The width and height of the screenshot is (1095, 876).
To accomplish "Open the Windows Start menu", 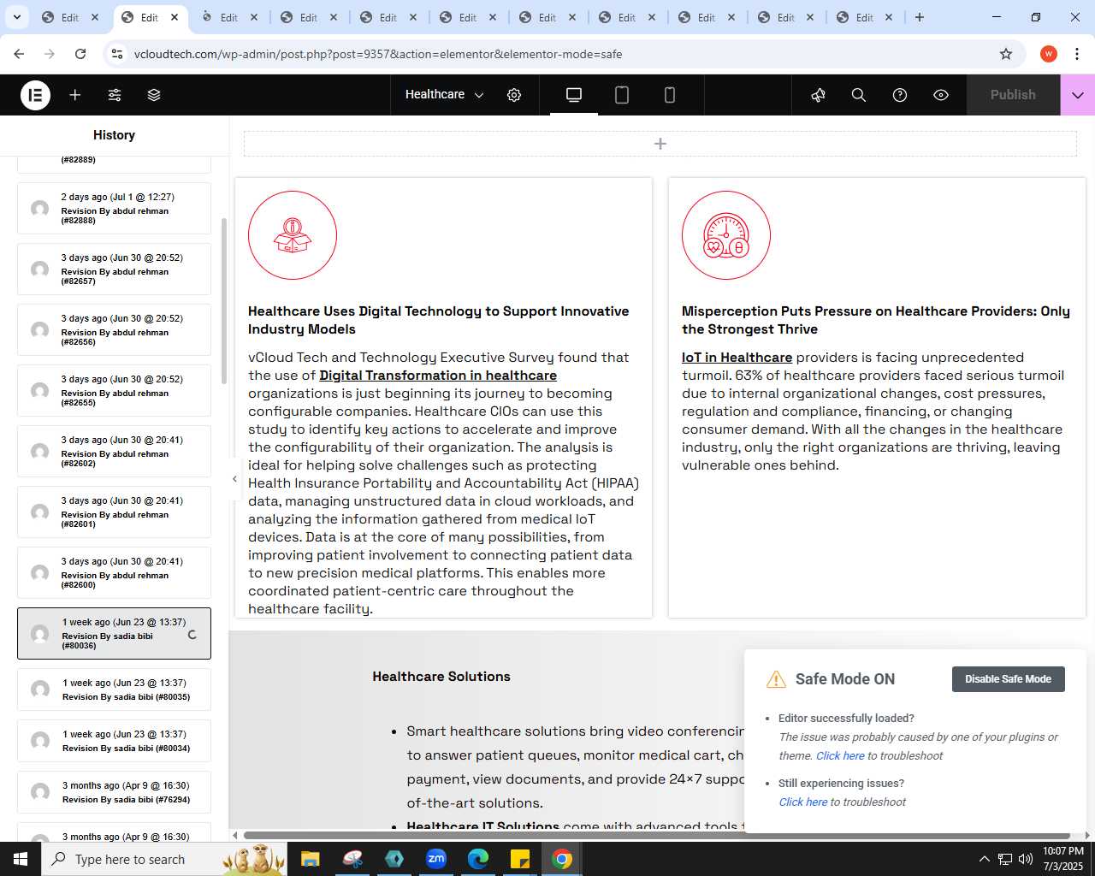I will point(21,859).
